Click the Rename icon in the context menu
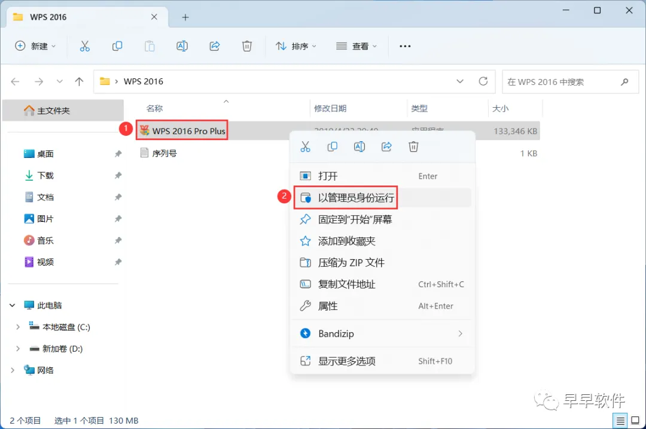 [x=359, y=147]
